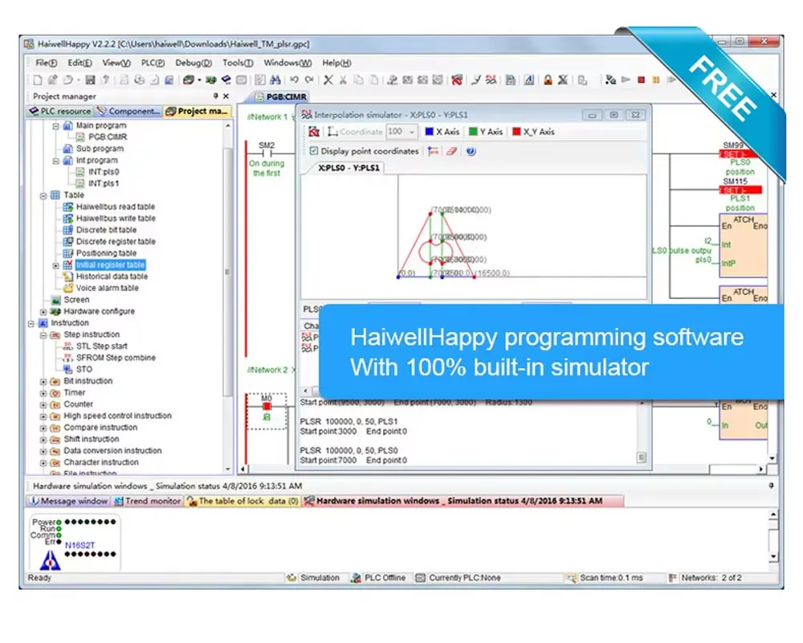
Task: Click the PLC Offline status bar entry
Action: pos(378,578)
